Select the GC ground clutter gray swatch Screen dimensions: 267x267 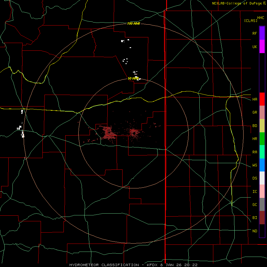pos(262,204)
